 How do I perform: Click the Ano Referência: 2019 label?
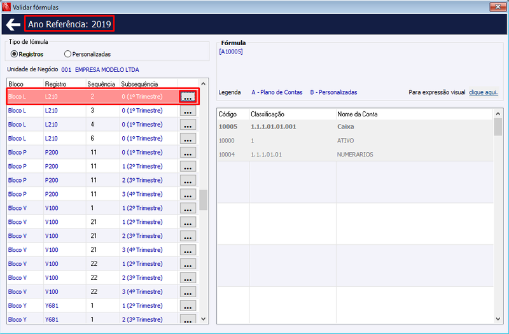[x=69, y=24]
